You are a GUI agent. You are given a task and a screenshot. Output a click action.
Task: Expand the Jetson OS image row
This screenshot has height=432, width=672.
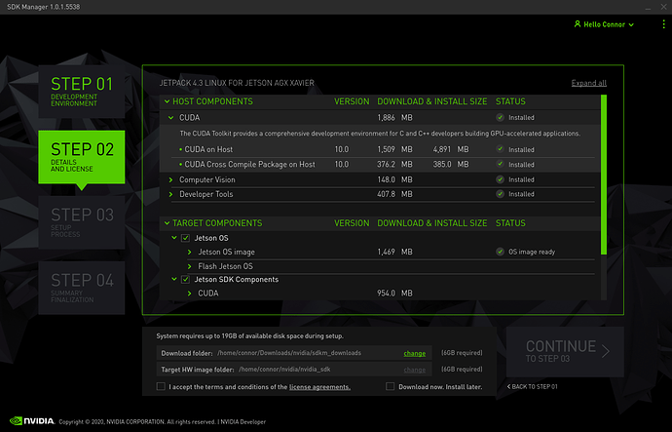pos(190,252)
